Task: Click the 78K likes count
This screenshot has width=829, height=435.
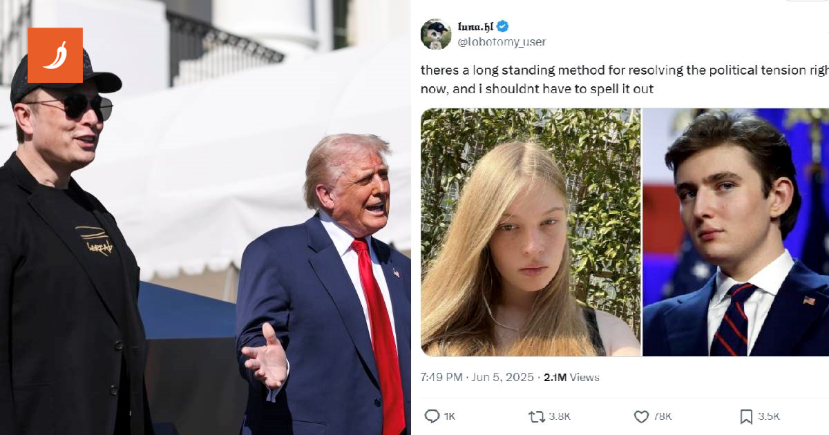Action: point(663,416)
